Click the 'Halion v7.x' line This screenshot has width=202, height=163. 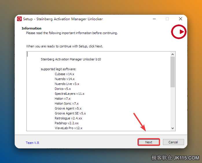pos(63,99)
